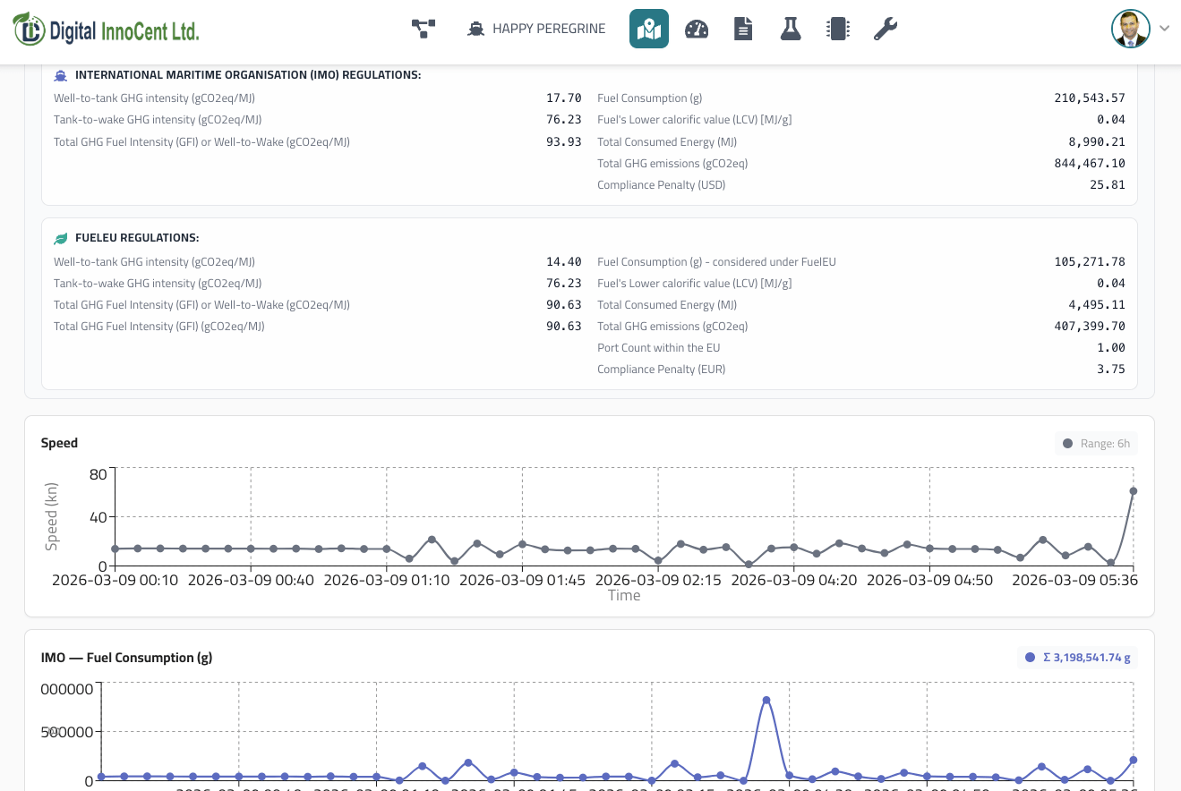Click the IMO — Fuel Consumption (g) chart title
The width and height of the screenshot is (1181, 791).
coord(126,658)
